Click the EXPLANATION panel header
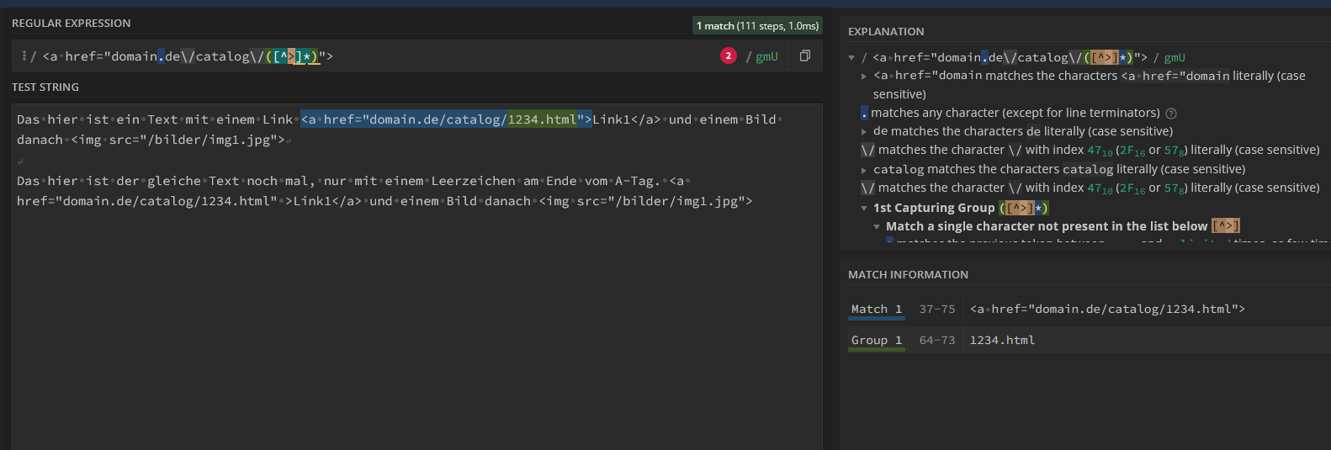This screenshot has height=450, width=1331. [886, 32]
